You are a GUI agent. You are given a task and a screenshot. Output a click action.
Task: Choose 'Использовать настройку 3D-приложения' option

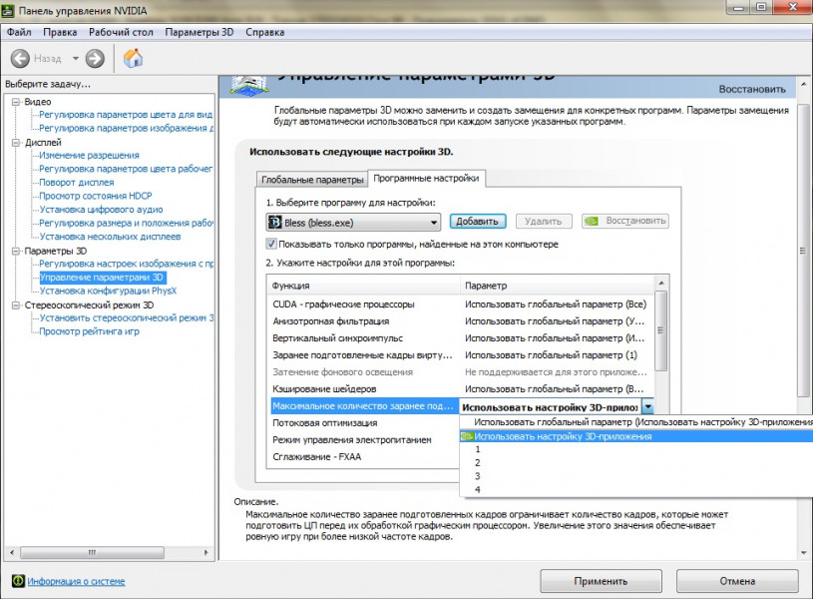(562, 436)
